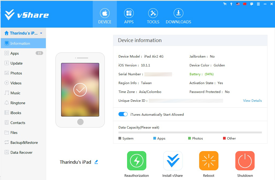
Task: Click the tips pin icon in title bar
Action: 231,4
